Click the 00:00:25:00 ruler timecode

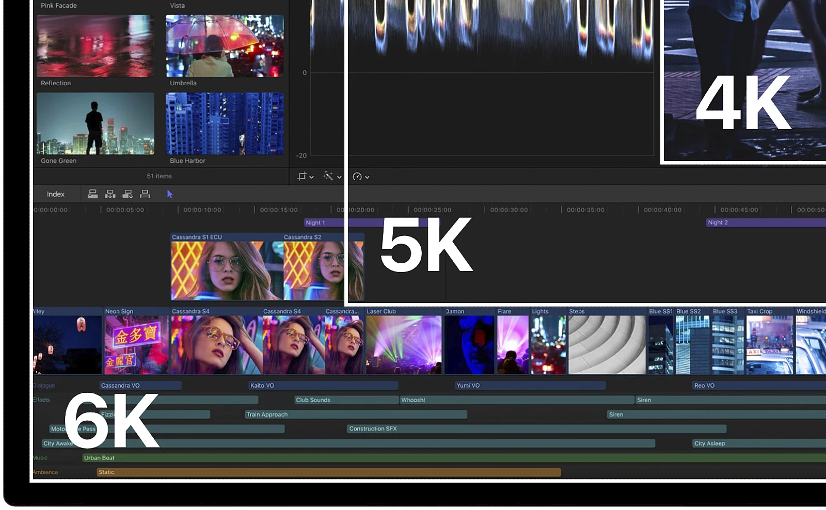[432, 210]
